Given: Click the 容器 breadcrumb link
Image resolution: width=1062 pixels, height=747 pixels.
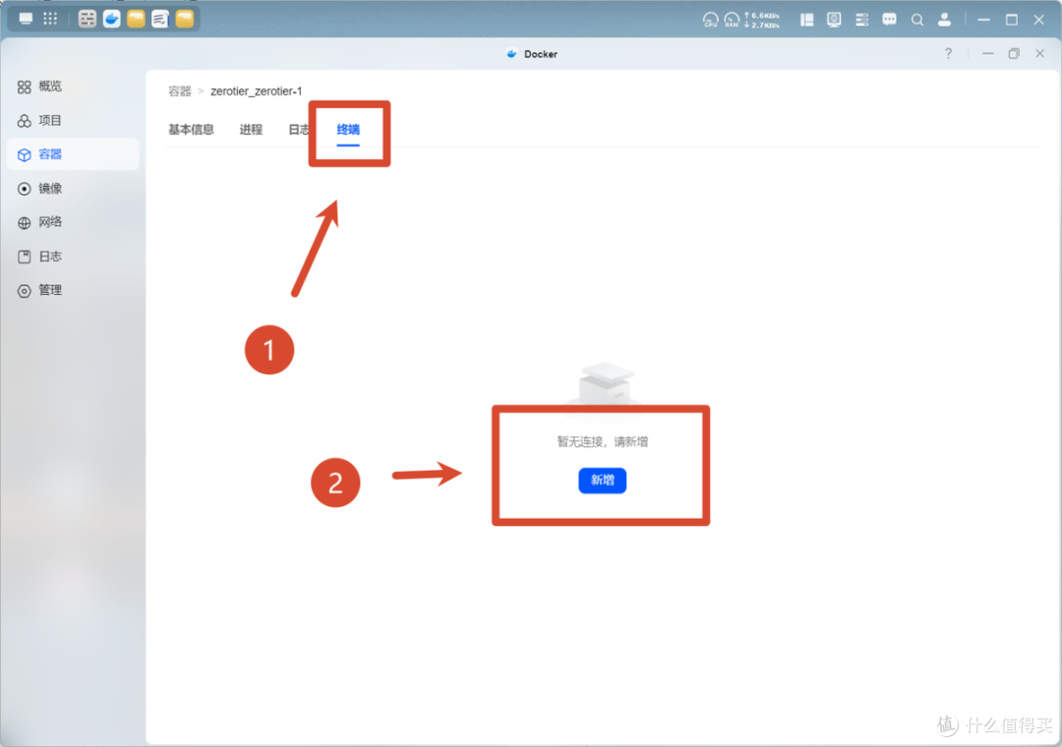Looking at the screenshot, I should (180, 90).
